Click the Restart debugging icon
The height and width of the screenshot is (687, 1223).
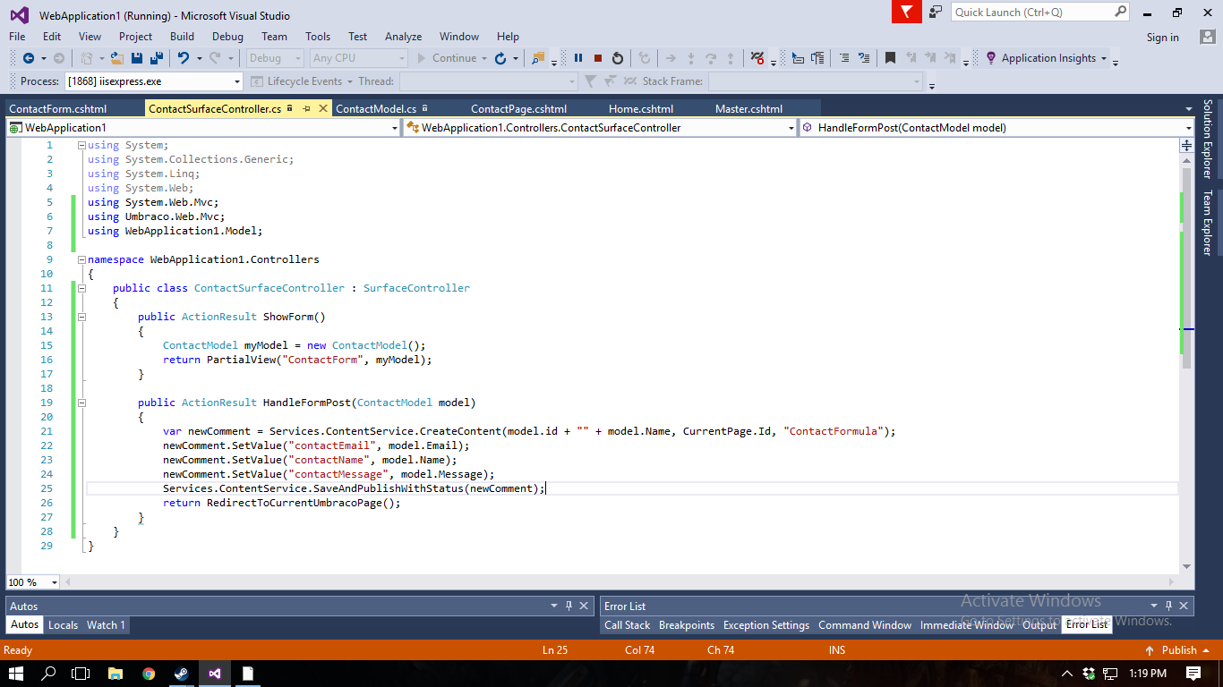coord(618,58)
